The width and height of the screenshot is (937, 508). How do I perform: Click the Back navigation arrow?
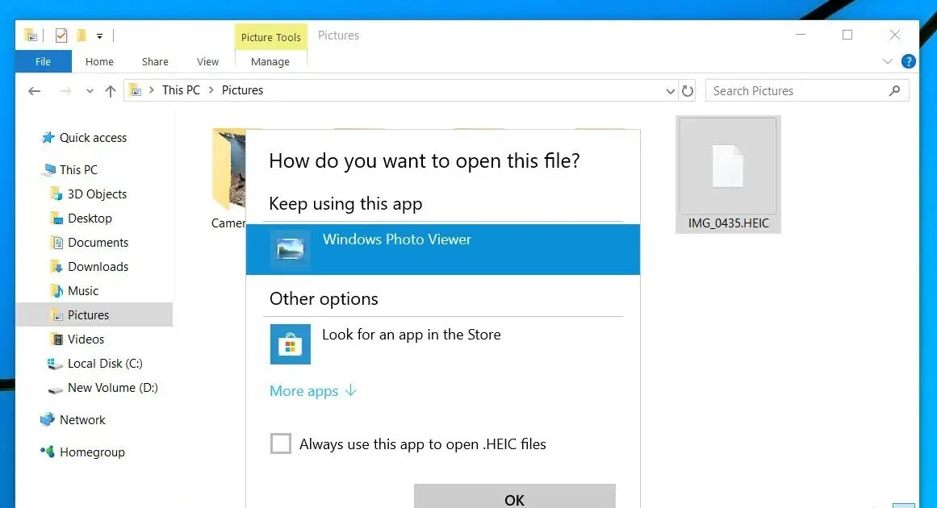(34, 91)
